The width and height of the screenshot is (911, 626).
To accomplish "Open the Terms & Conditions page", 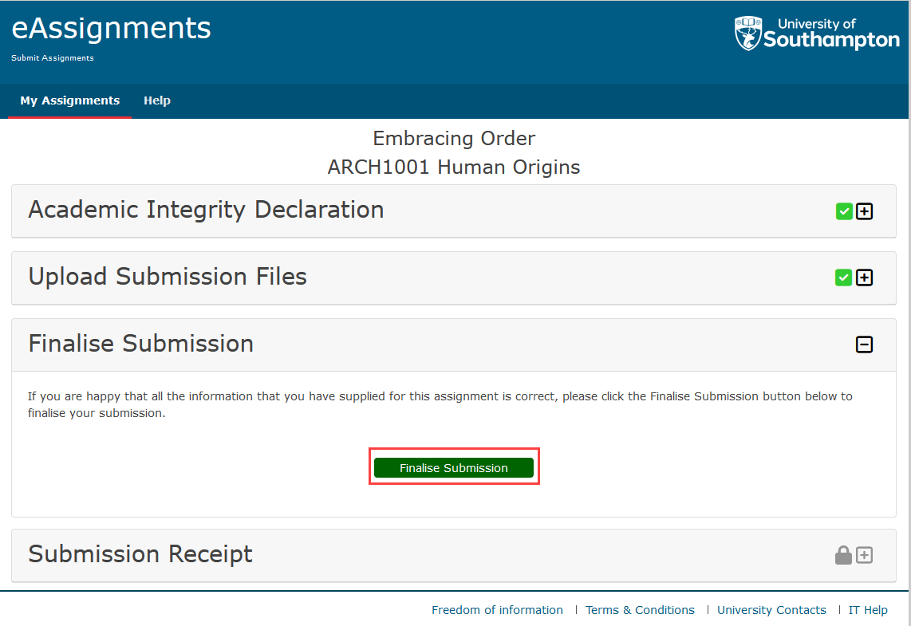I will [640, 609].
